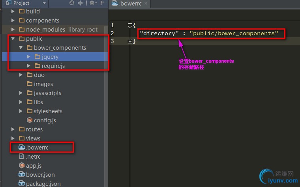The height and width of the screenshot is (187, 300).
Task: Expand the stylesheets folder
Action: 21,111
